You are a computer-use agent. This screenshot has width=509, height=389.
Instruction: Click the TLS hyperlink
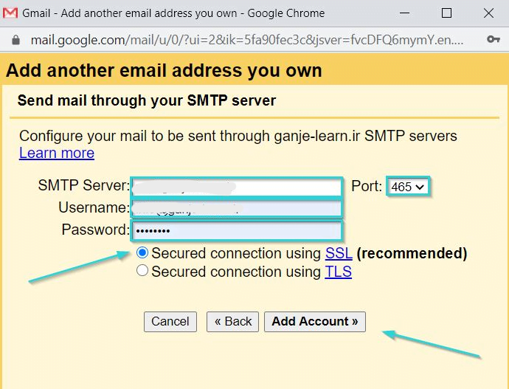338,272
